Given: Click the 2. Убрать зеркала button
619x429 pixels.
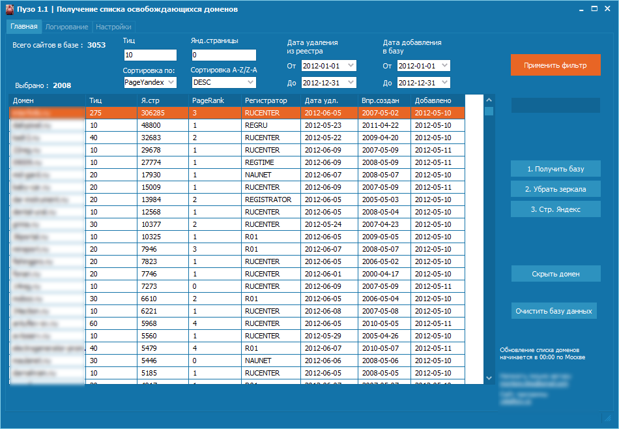Looking at the screenshot, I should [555, 189].
